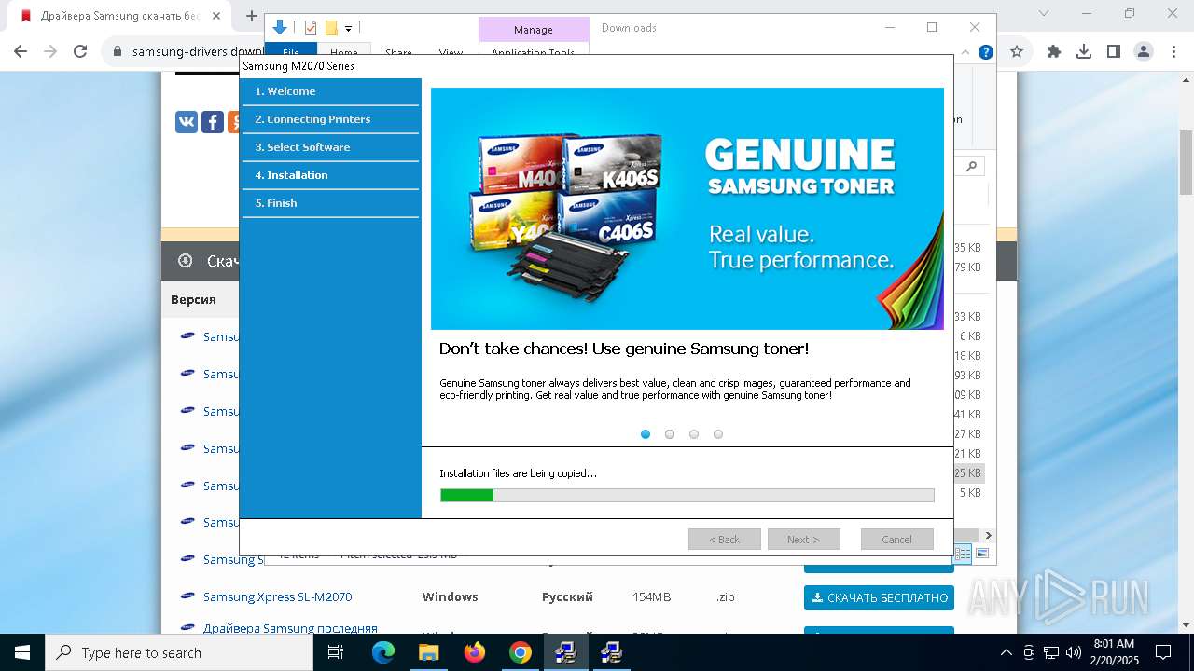1194x671 pixels.
Task: Click the Cancel button in the Samsung installer
Action: click(x=896, y=540)
